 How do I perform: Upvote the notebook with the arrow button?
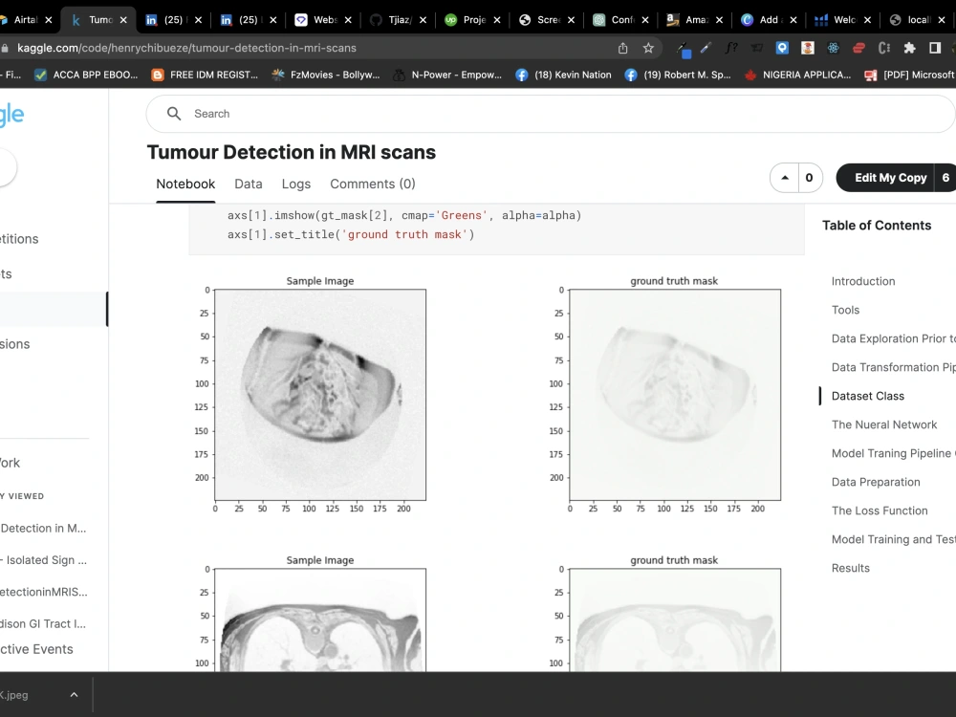(x=785, y=178)
